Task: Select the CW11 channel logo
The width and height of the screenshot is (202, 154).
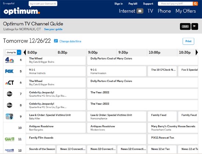Action: 10,139
